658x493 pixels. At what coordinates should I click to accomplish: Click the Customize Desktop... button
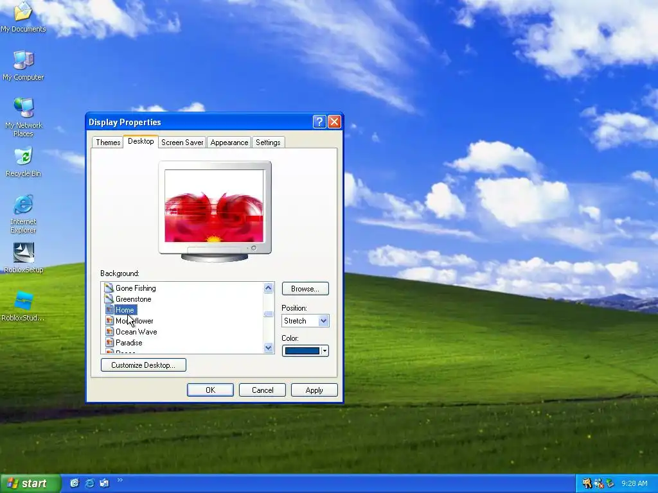pyautogui.click(x=143, y=365)
